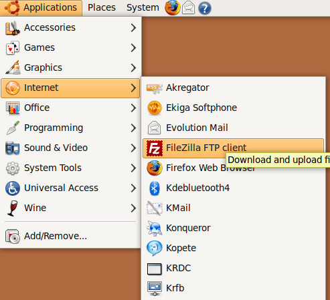The height and width of the screenshot is (300, 330).
Task: Click the Krfb monitor icon
Action: (x=154, y=289)
